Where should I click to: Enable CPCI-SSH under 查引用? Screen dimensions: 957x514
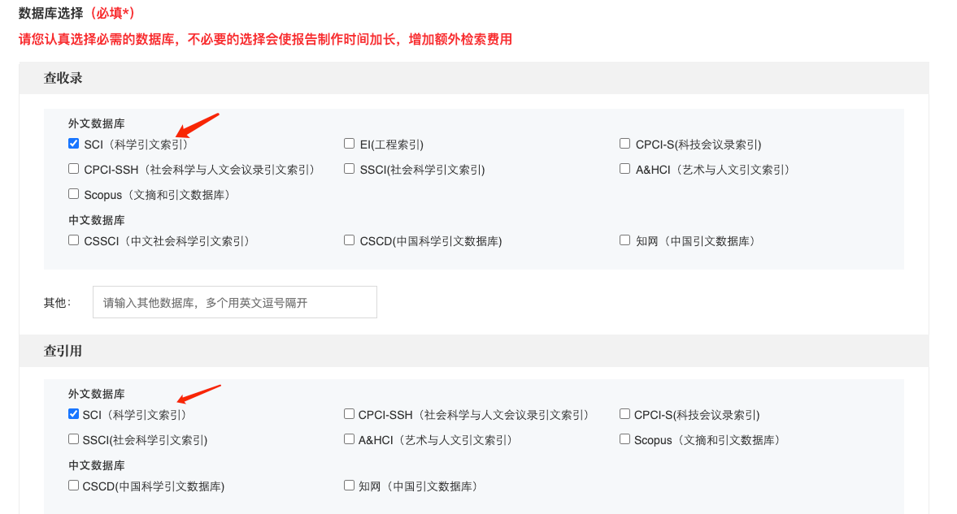pyautogui.click(x=349, y=414)
